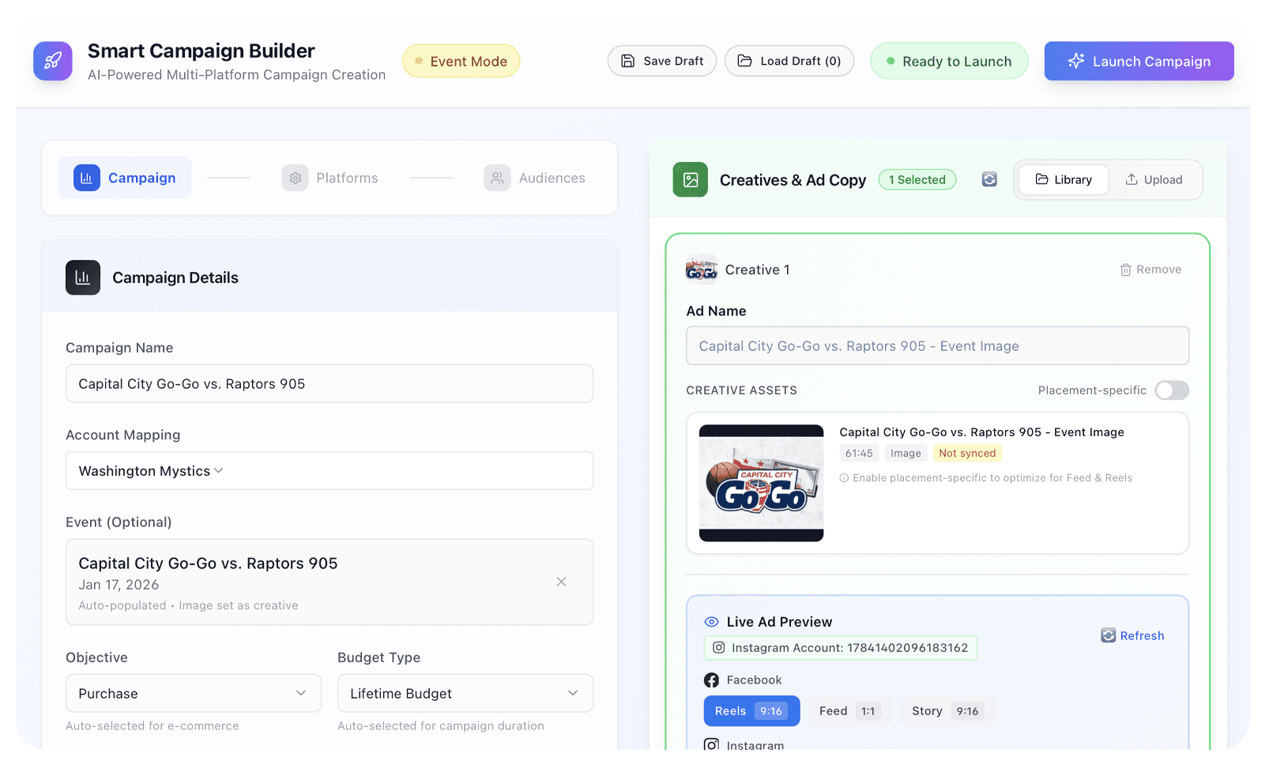The image size is (1269, 765).
Task: Click the Facebook logo icon
Action: 711,680
